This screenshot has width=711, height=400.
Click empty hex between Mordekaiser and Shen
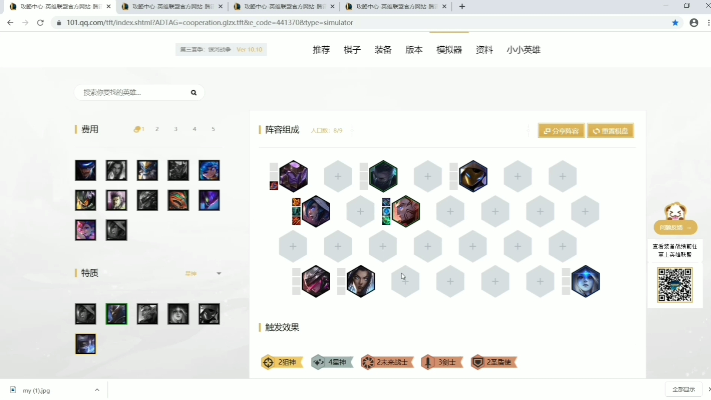click(x=338, y=176)
